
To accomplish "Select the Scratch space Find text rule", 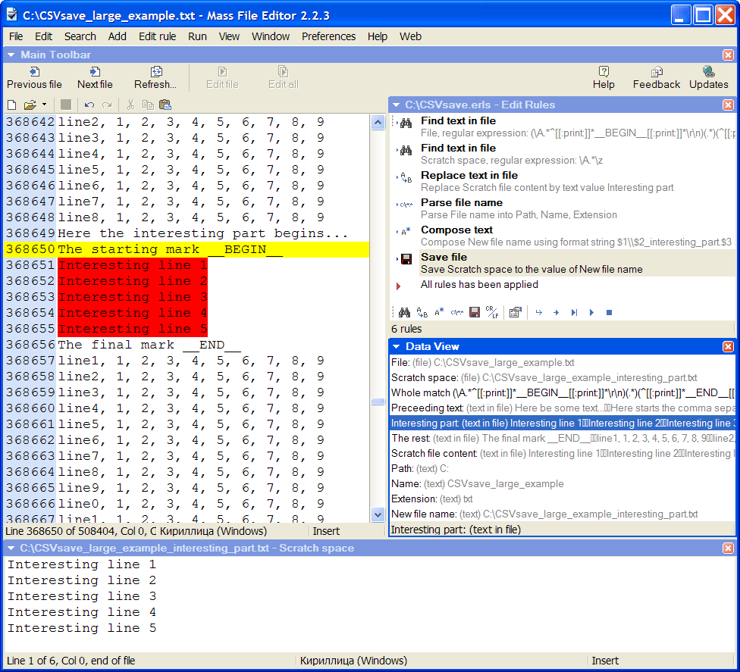I will pyautogui.click(x=563, y=155).
